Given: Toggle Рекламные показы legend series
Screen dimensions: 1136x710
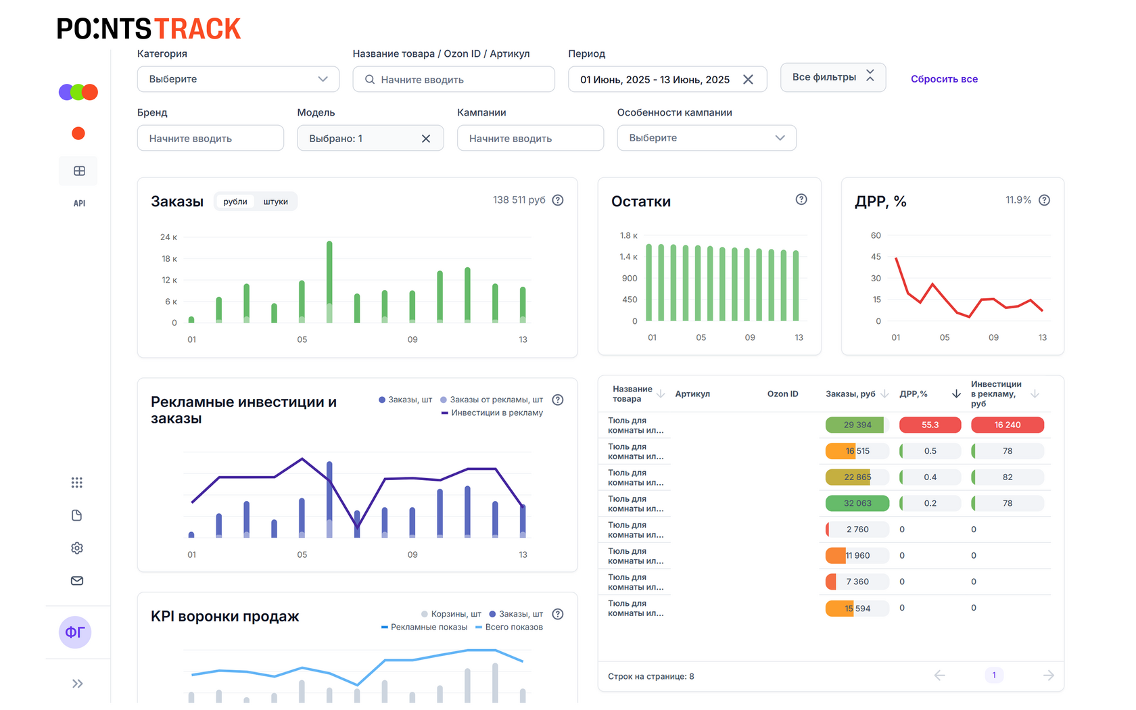Looking at the screenshot, I should (x=424, y=627).
